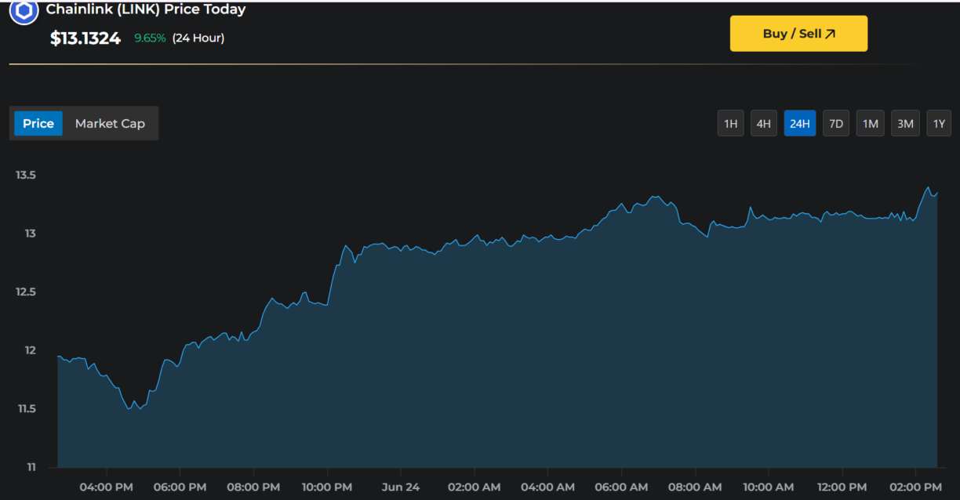
Task: Show the 1M price history
Action: point(870,124)
